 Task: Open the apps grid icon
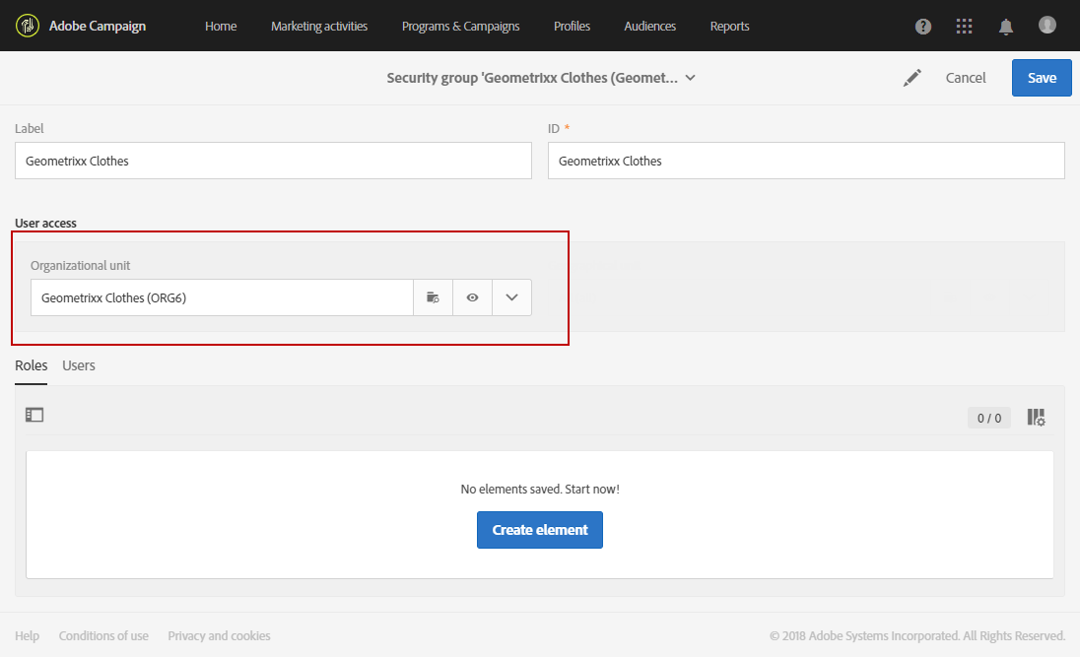965,27
